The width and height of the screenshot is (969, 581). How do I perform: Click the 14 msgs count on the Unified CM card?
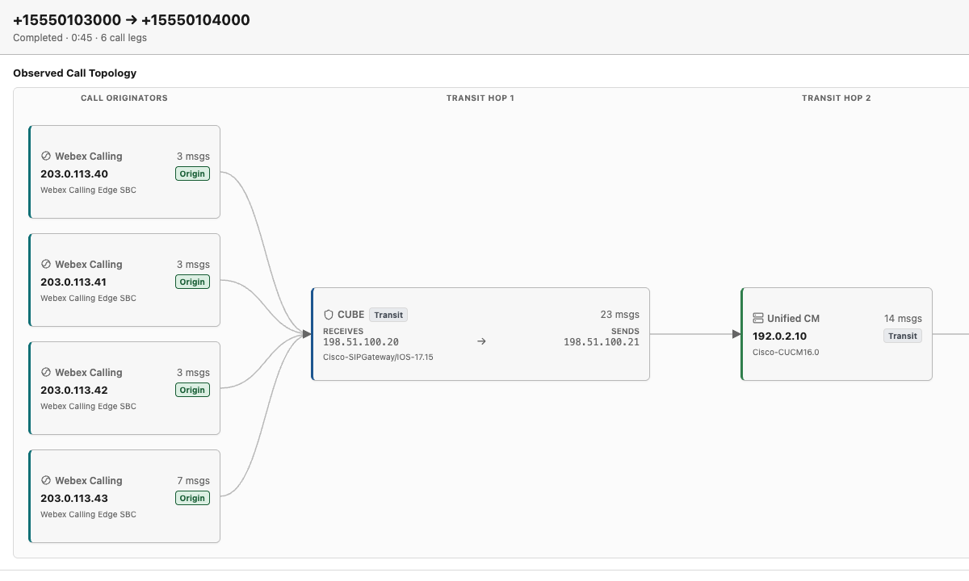click(903, 319)
